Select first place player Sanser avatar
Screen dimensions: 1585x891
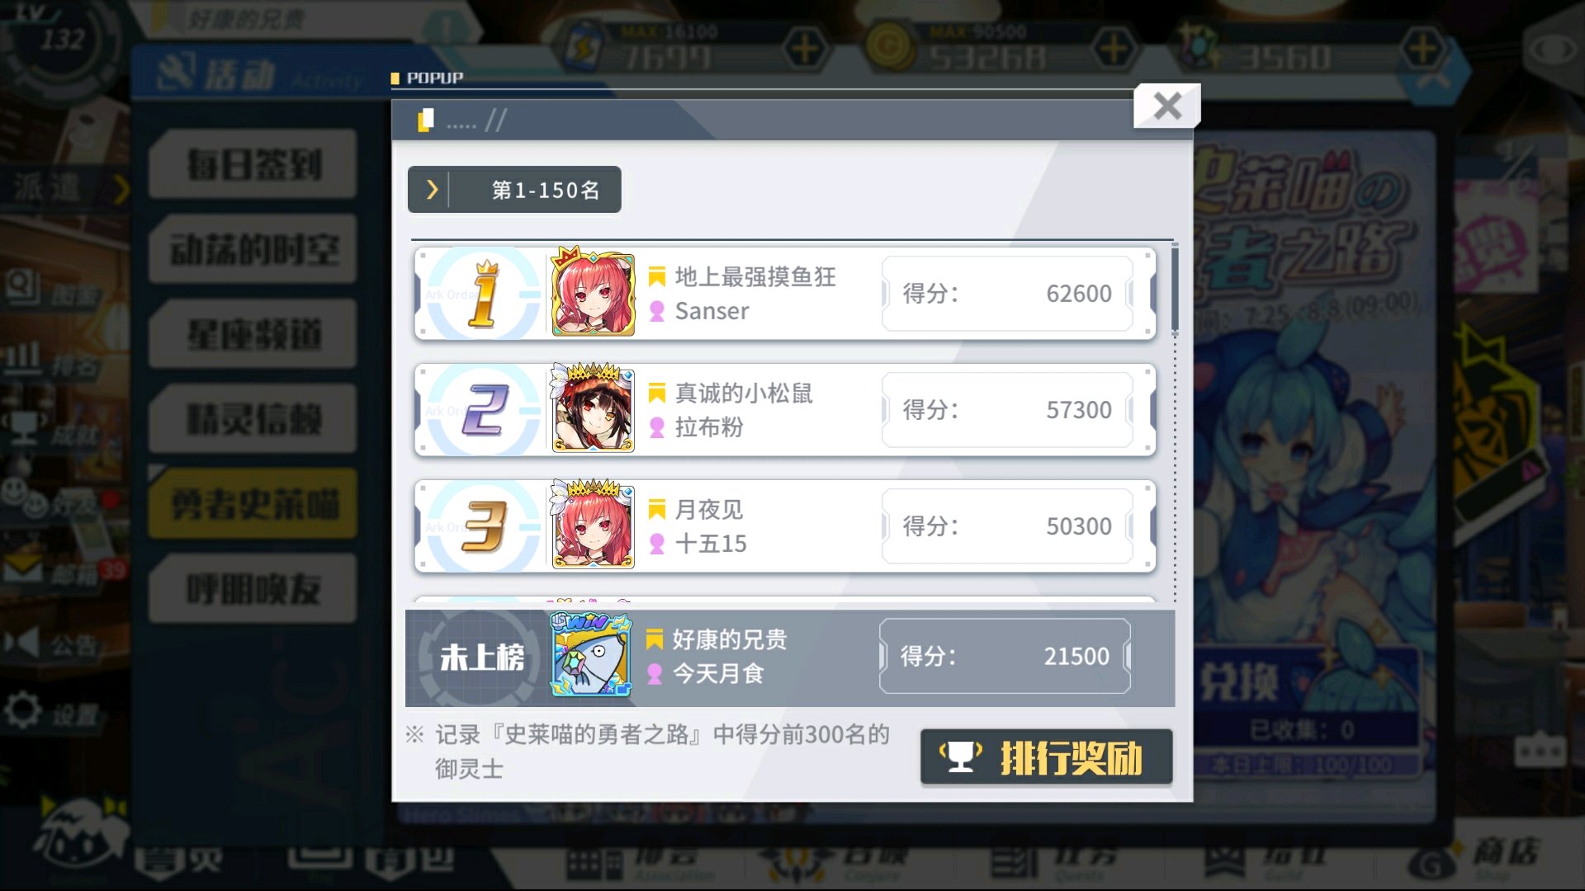(x=593, y=294)
